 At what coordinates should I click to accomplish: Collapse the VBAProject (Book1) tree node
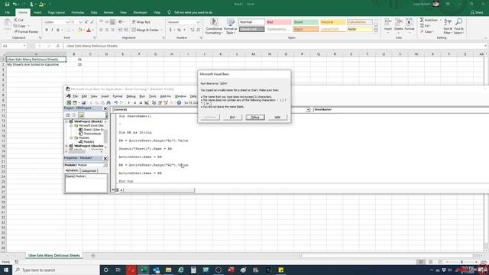tap(66, 121)
